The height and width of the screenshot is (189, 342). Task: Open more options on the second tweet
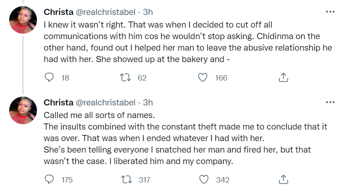330,102
